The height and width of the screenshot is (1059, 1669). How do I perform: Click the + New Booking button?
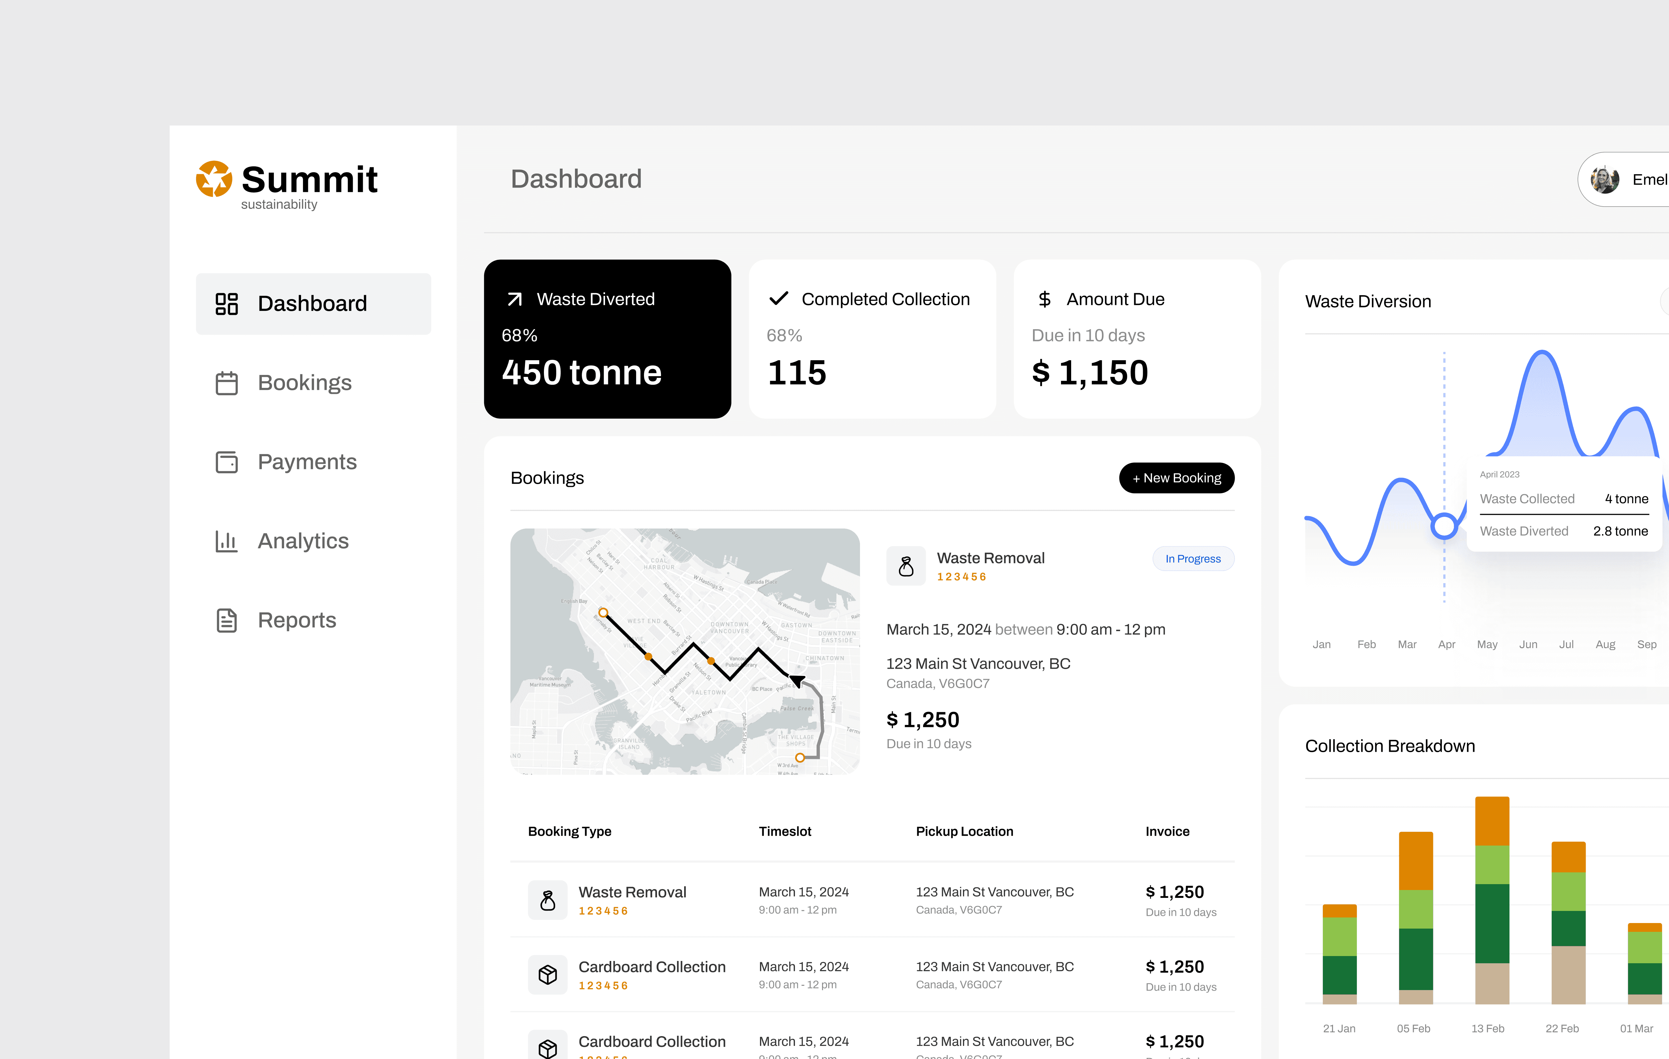pos(1176,478)
